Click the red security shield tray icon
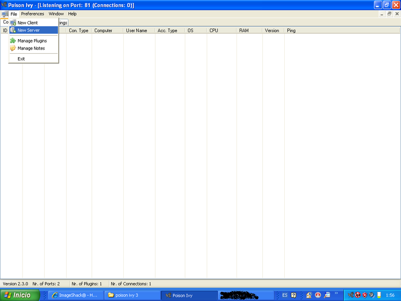The height and width of the screenshot is (301, 401). (365, 295)
